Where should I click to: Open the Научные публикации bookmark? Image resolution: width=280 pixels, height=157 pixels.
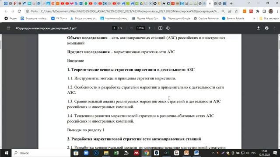point(115,18)
